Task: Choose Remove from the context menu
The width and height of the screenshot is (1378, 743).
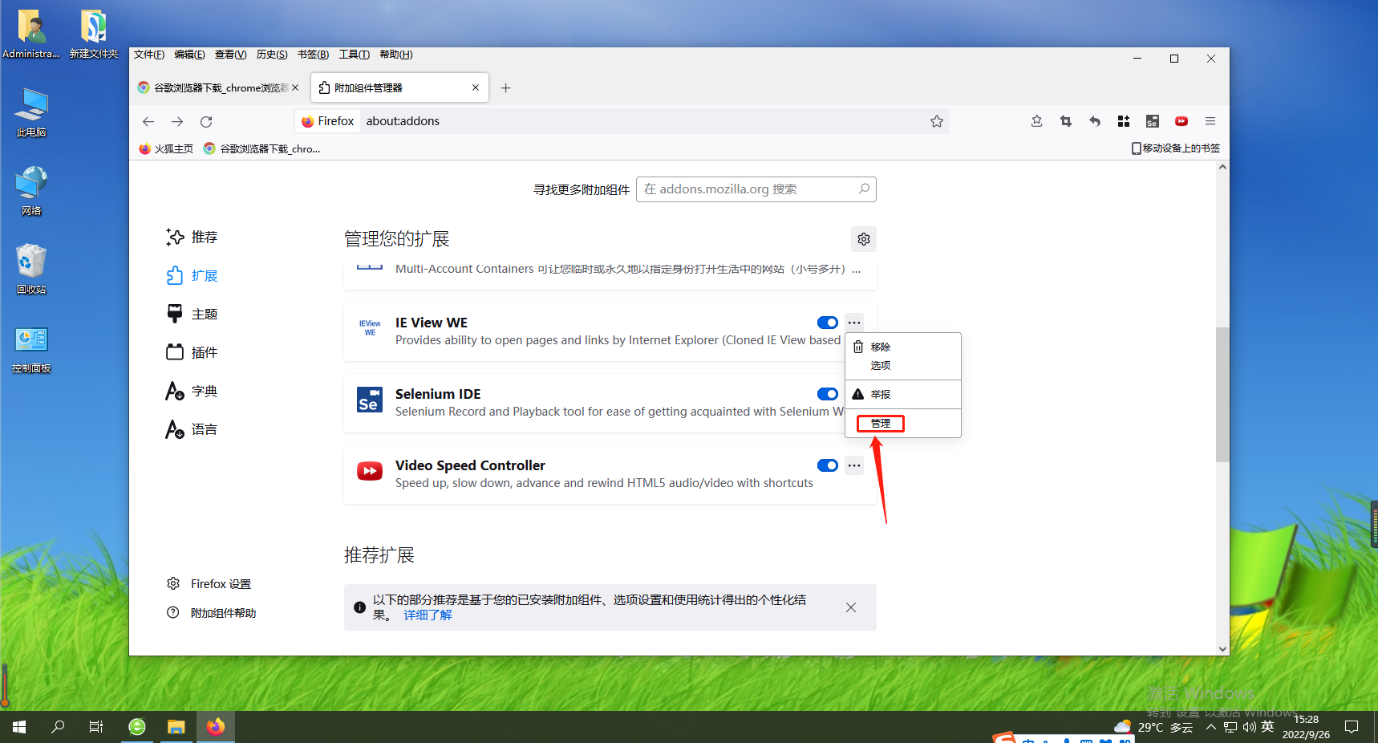Action: [902, 347]
